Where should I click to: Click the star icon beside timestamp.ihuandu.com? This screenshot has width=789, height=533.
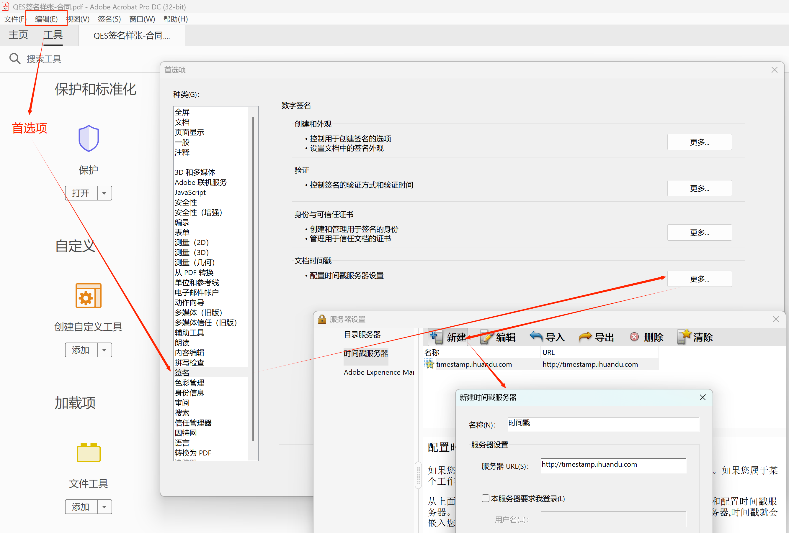coord(429,364)
